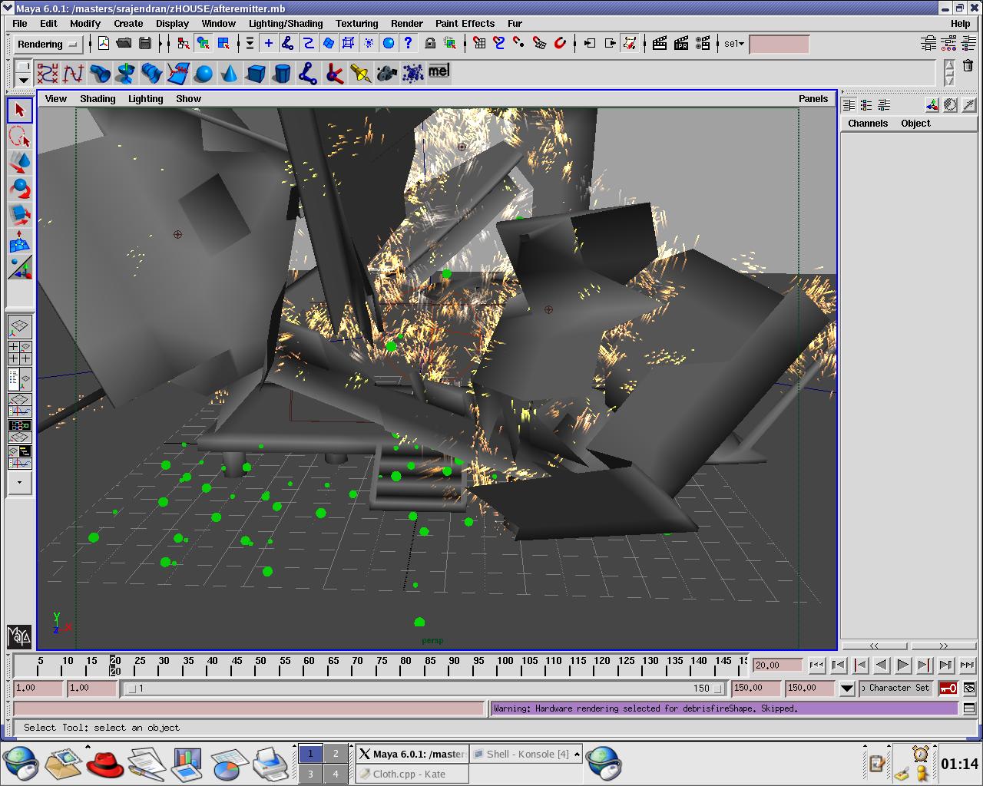The width and height of the screenshot is (983, 786).
Task: Click the polygon cube shelf icon
Action: [x=256, y=74]
